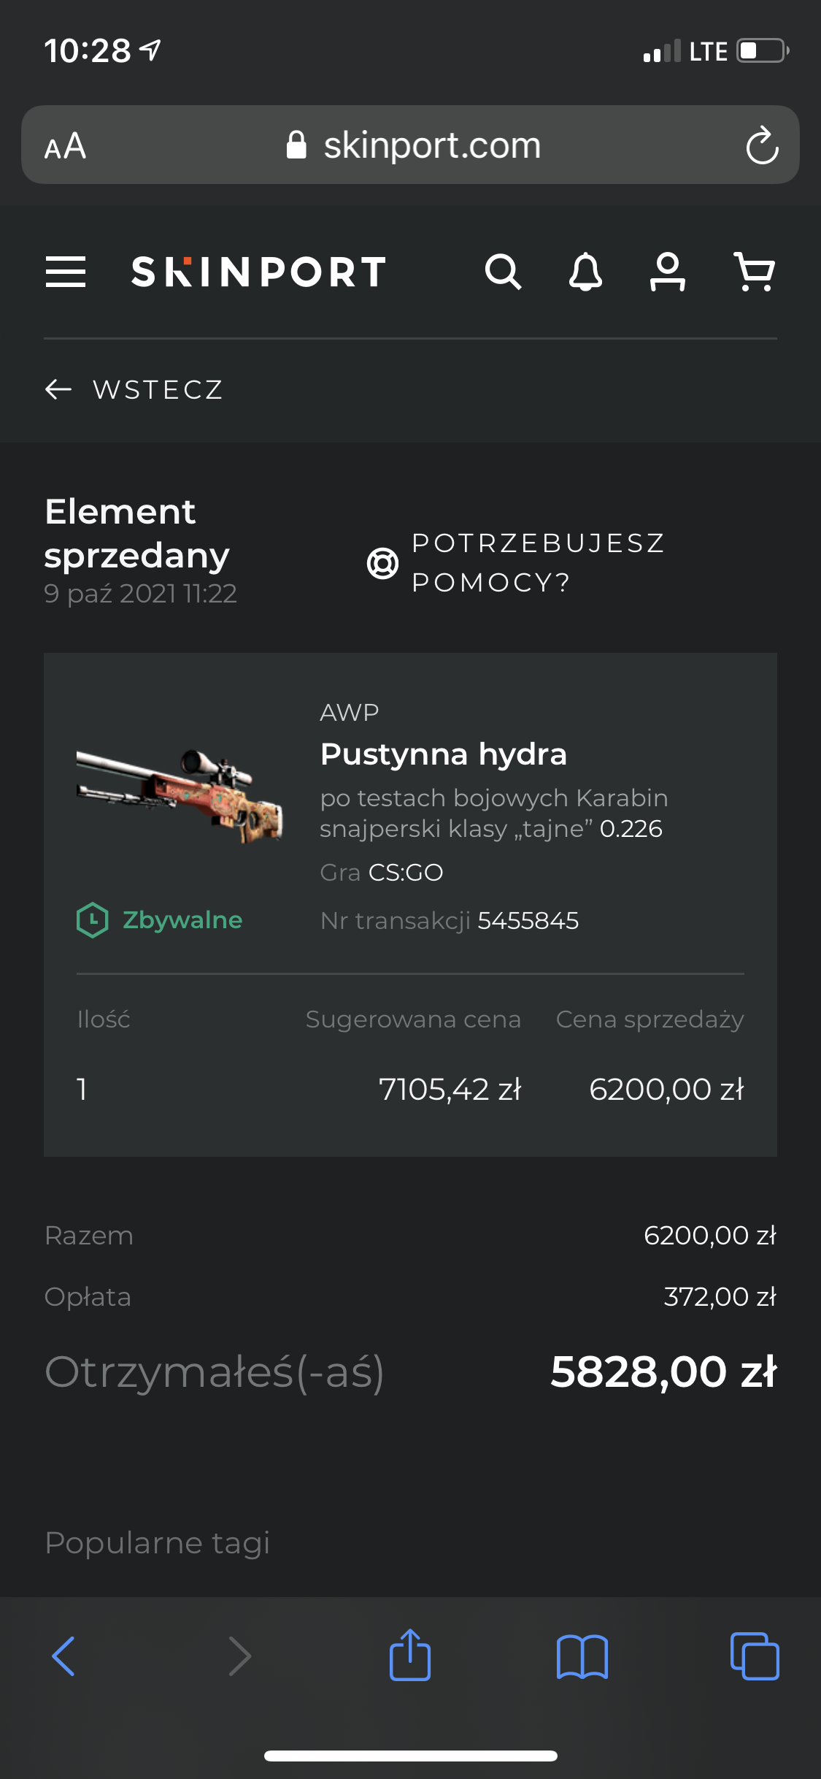Tap the Pustynna hydra item title
This screenshot has height=1779, width=821.
pyautogui.click(x=443, y=754)
